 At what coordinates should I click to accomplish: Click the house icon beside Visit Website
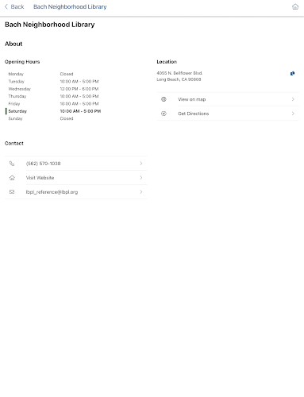point(12,178)
